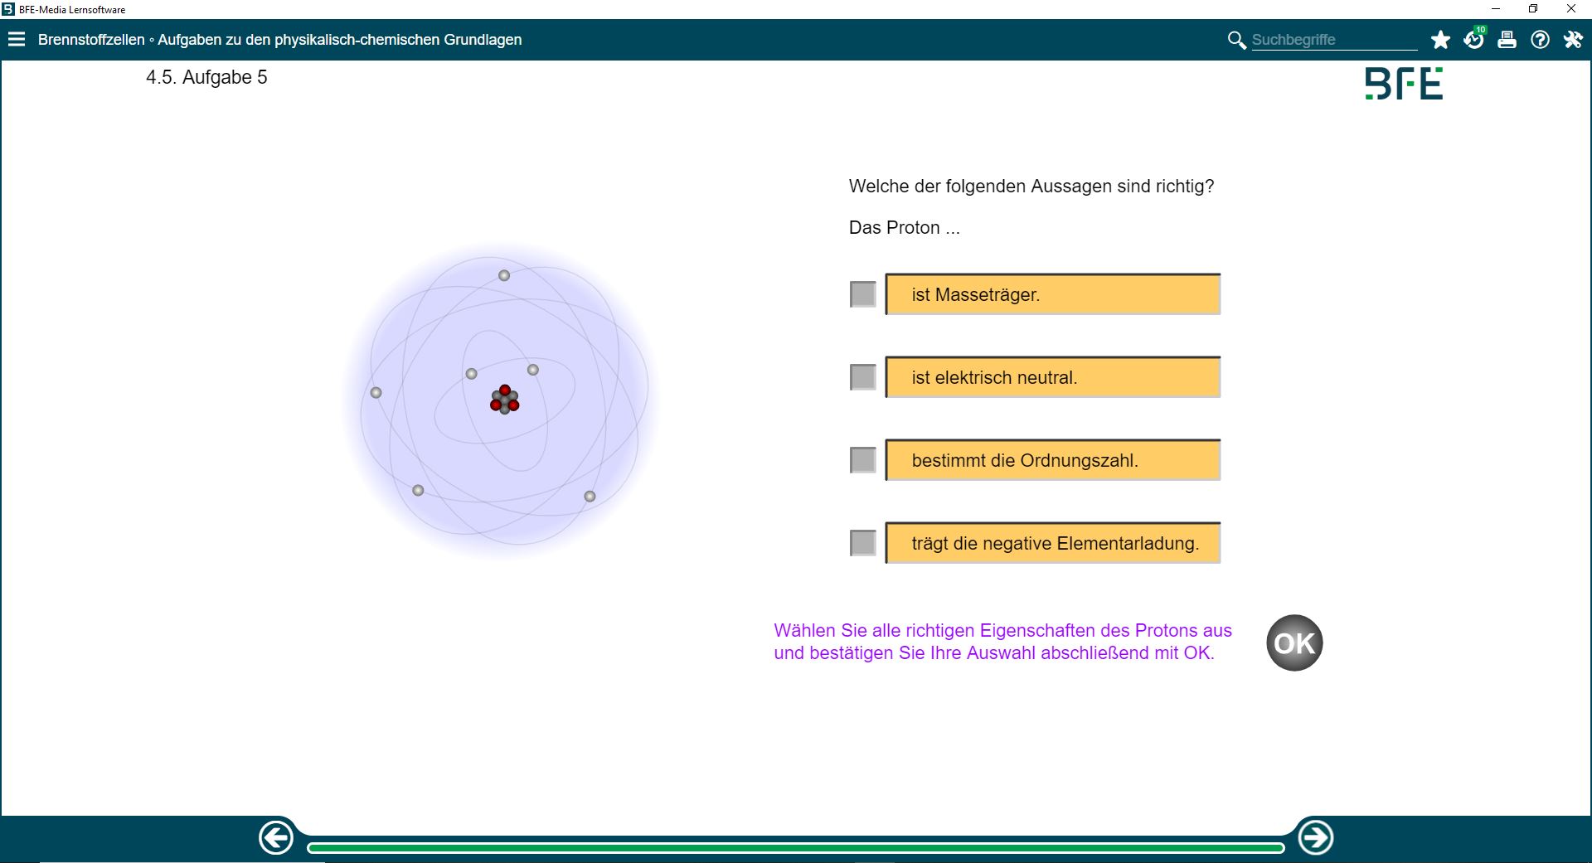
Task: Click the 'bestimmt die Ordnungszahl.' answer label
Action: (x=1052, y=460)
